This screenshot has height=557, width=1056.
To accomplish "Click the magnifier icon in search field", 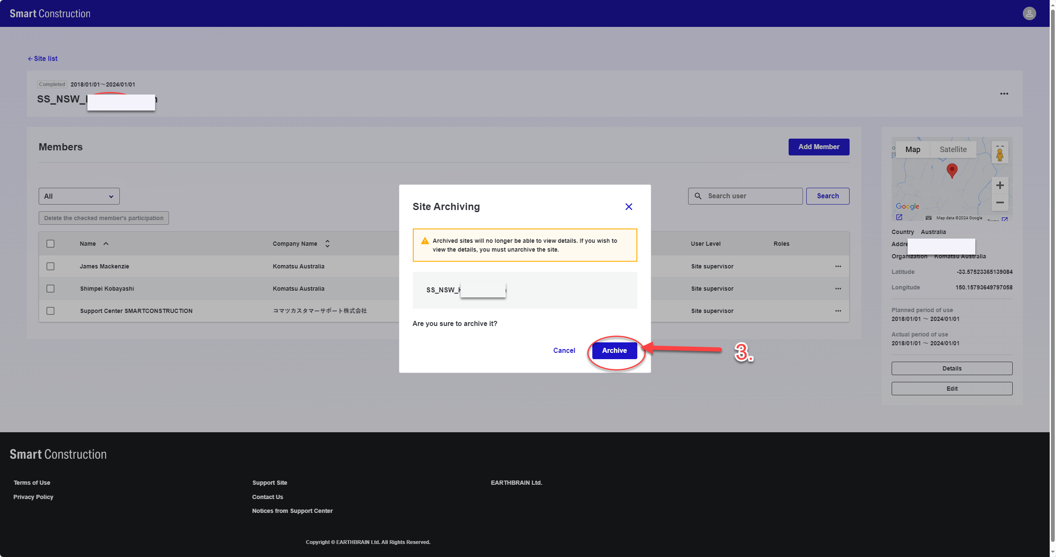I will click(698, 196).
